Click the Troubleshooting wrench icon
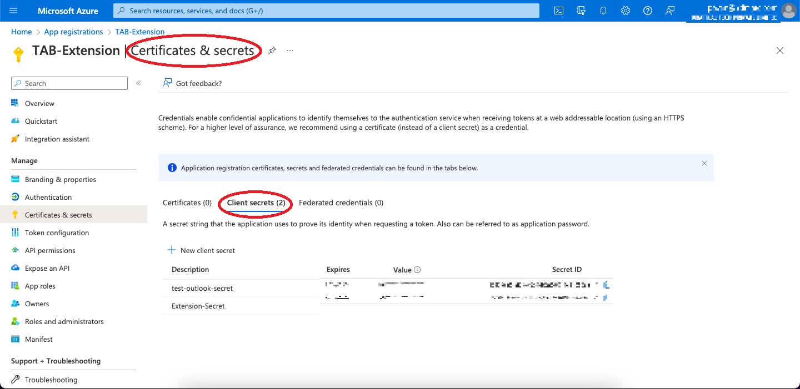The height and width of the screenshot is (389, 800). click(15, 380)
